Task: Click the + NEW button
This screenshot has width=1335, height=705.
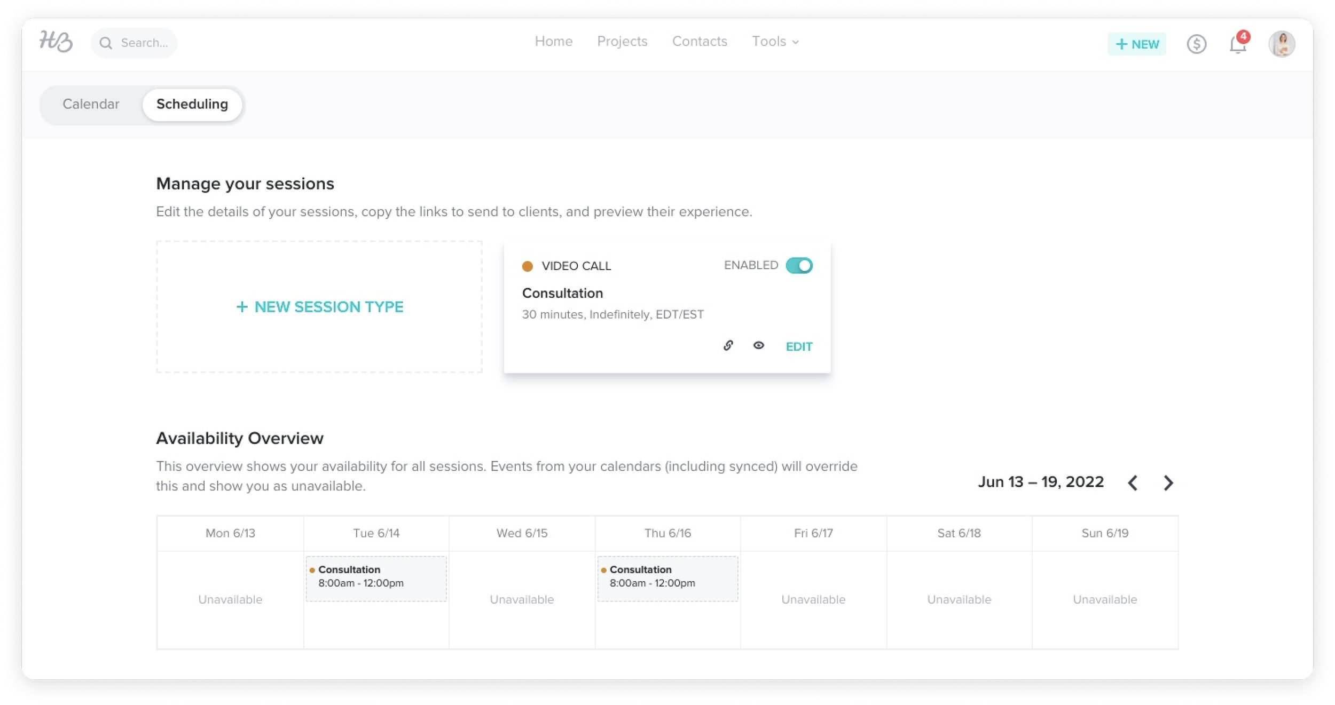Action: point(1137,44)
